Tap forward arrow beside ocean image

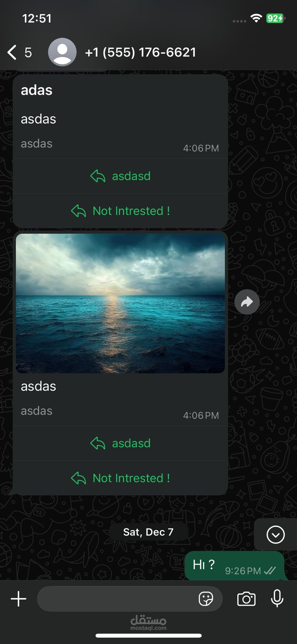pos(247,302)
